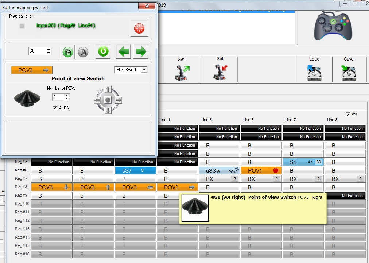Click the green refresh reset icon
369x263 pixels.
pos(103,51)
